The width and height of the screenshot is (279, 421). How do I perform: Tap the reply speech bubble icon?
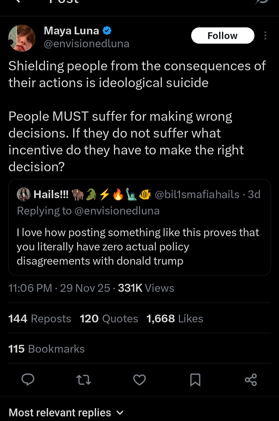point(28,380)
